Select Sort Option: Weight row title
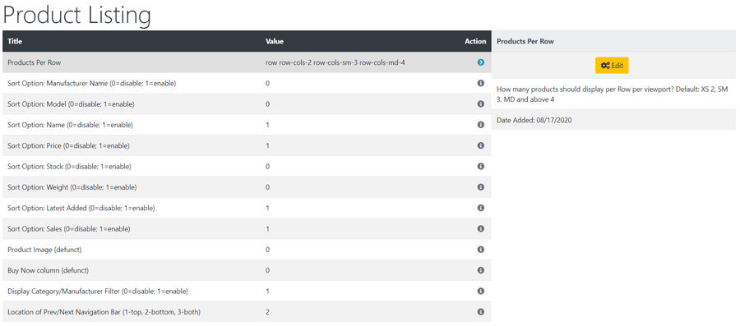This screenshot has height=326, width=740. pos(72,187)
